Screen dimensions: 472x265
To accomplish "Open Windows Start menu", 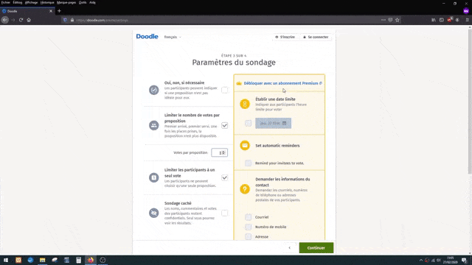I will (6, 260).
